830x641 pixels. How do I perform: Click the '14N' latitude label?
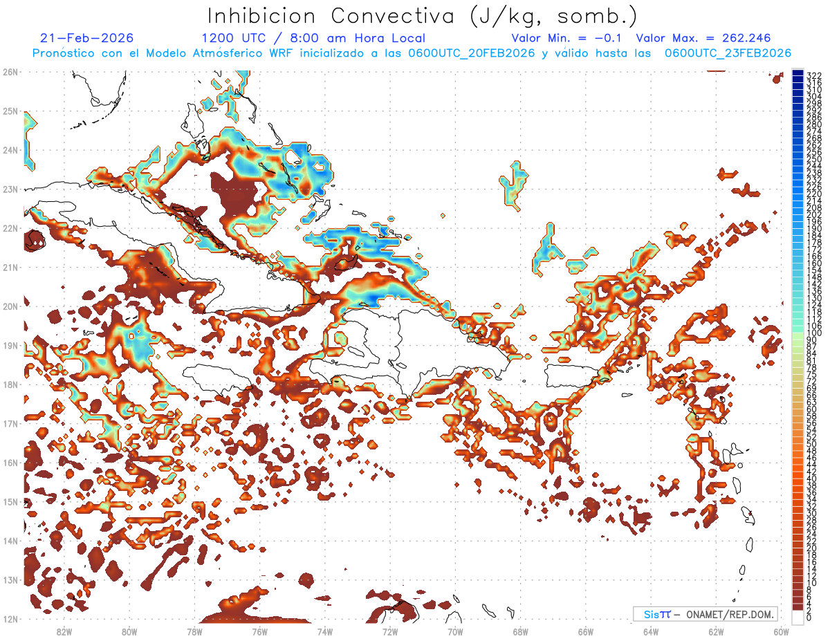(x=10, y=541)
